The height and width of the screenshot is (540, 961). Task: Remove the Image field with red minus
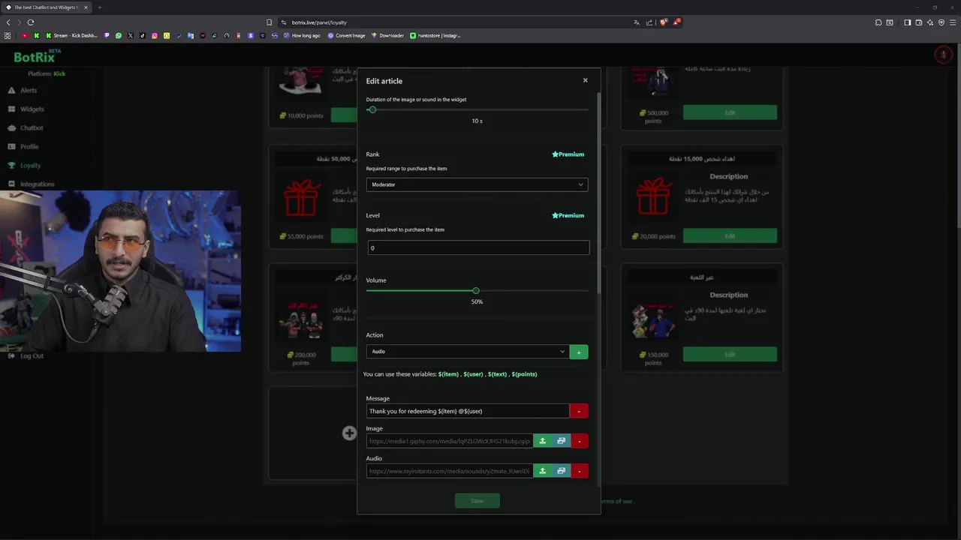579,441
